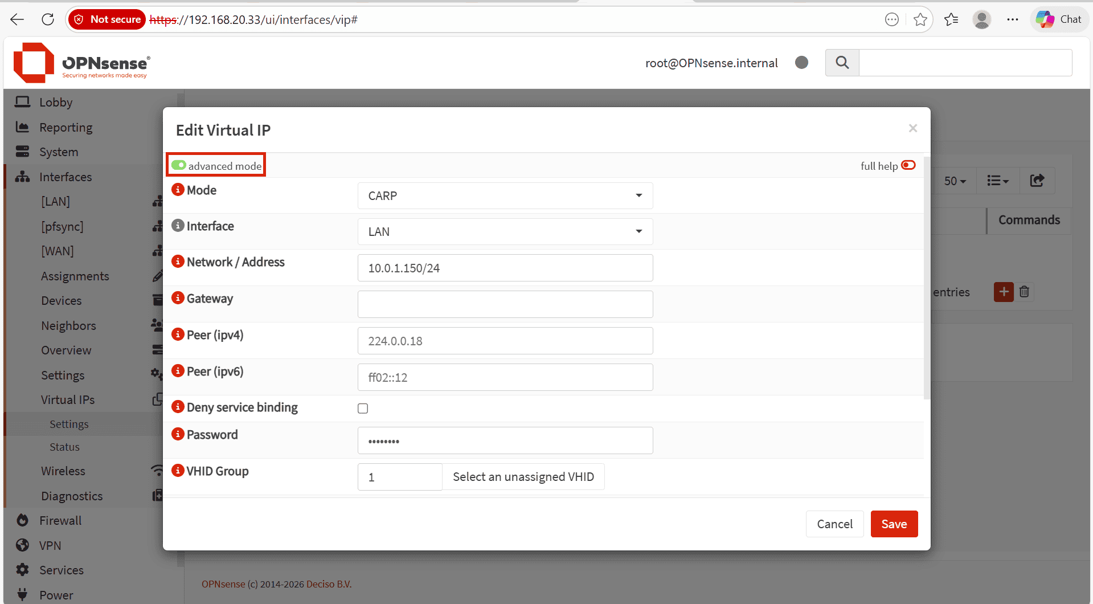
Task: Expand the System sidebar section
Action: click(59, 152)
